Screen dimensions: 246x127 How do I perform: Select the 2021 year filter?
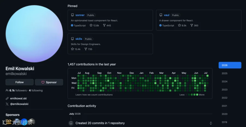pos(224,106)
